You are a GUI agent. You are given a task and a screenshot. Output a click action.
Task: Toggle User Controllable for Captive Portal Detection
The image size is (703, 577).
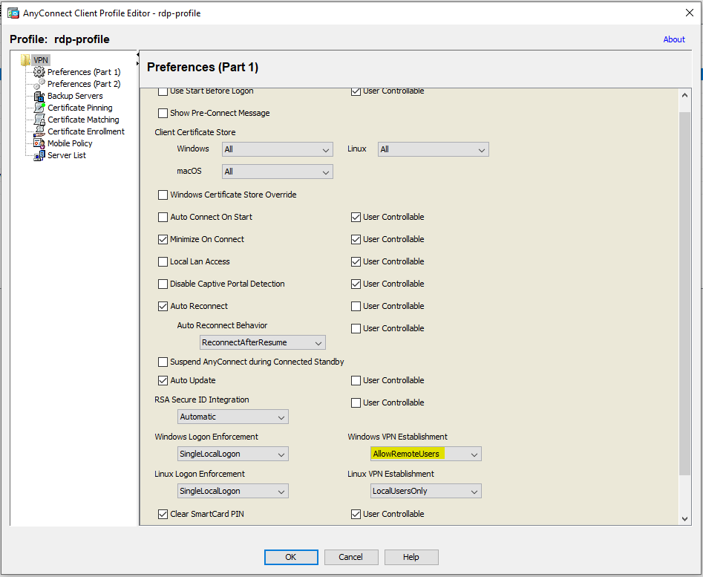point(356,284)
